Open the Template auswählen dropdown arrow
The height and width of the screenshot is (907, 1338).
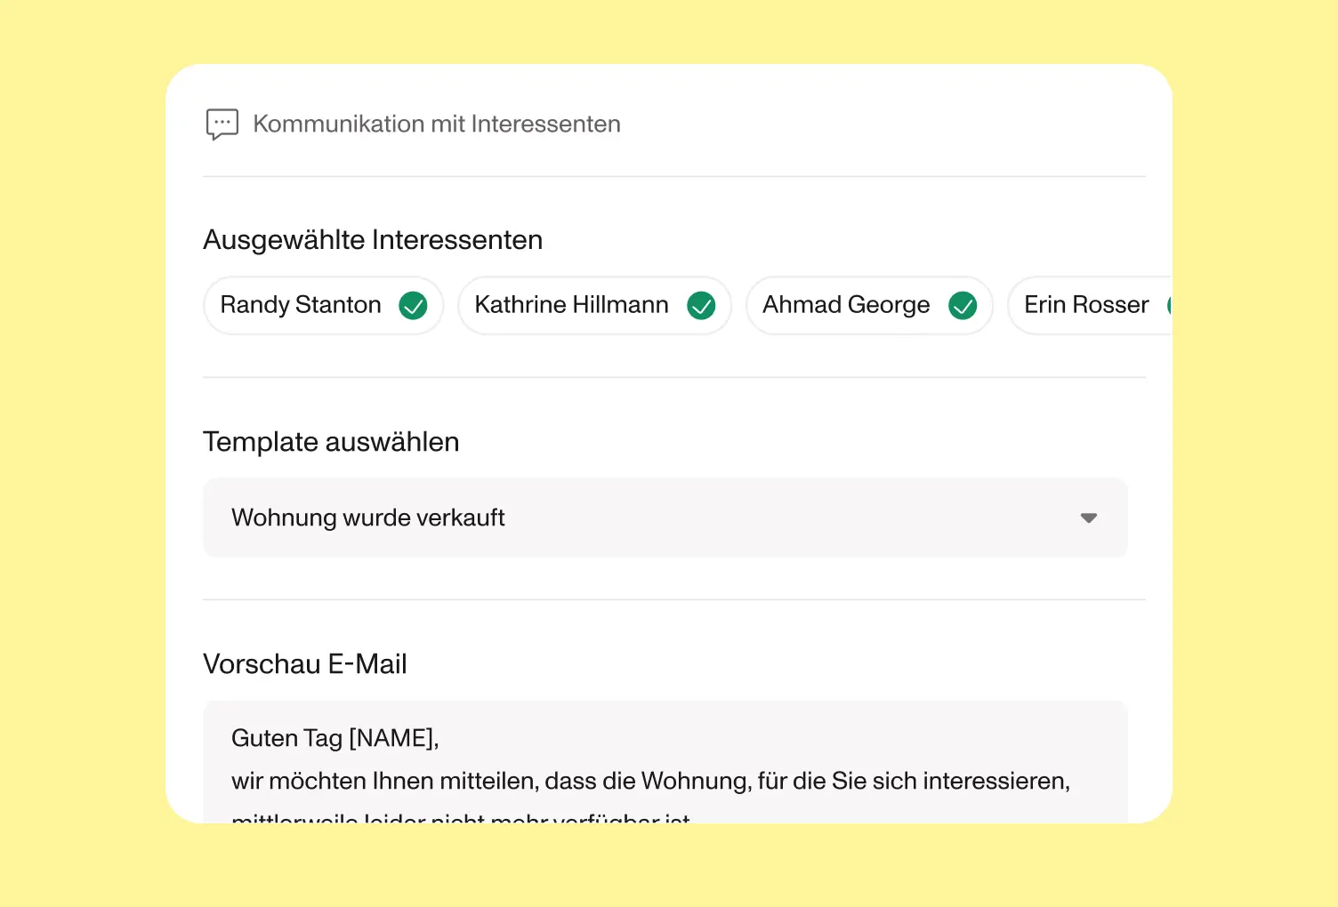(1088, 518)
